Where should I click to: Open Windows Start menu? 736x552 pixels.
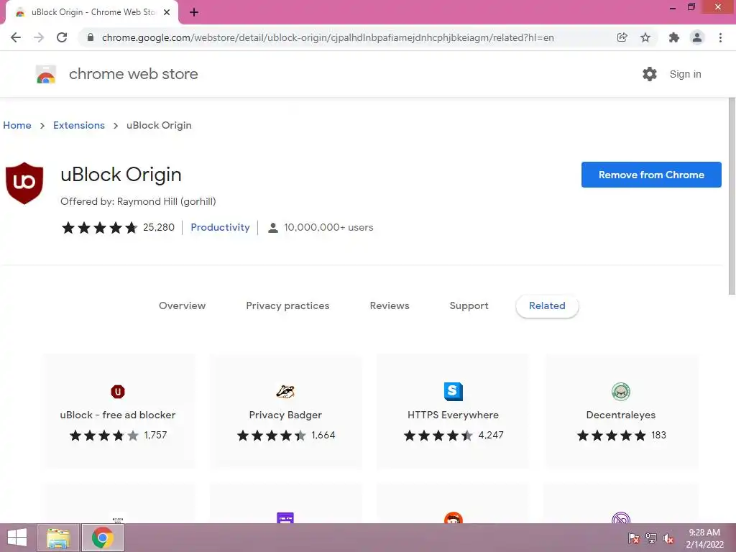[17, 538]
